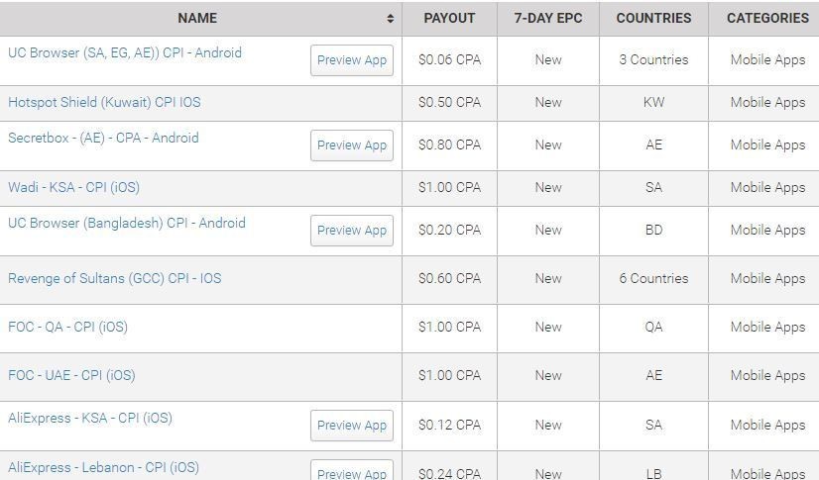Open Secretbox - (AE) - CPA - Android offer
This screenshot has height=480, width=819.
click(x=103, y=138)
